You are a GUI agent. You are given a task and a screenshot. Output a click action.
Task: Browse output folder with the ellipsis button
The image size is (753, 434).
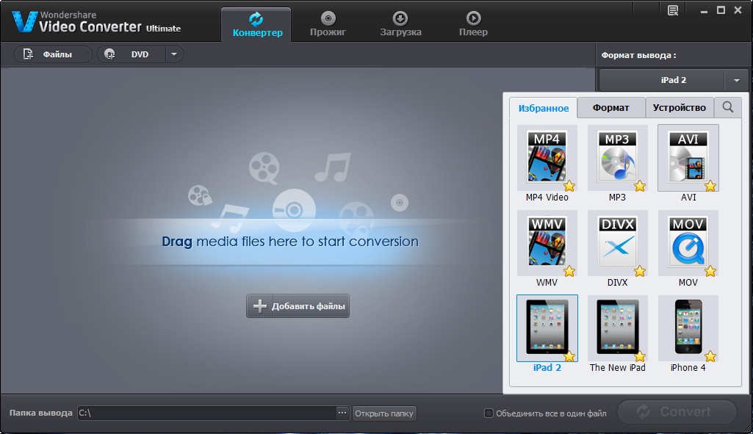[342, 413]
